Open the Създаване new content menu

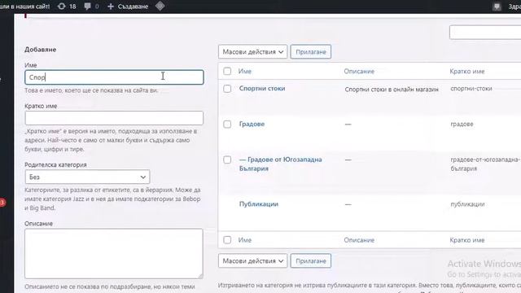[x=128, y=7]
